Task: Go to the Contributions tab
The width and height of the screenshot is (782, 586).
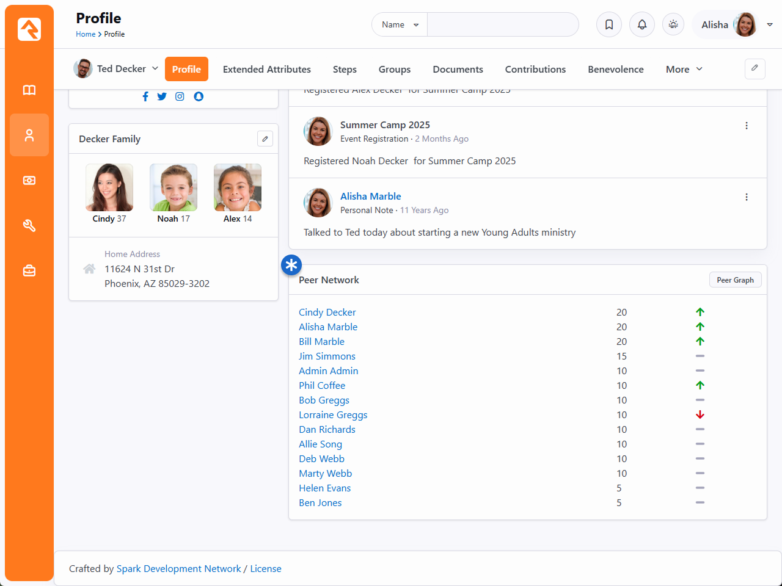Action: (535, 70)
